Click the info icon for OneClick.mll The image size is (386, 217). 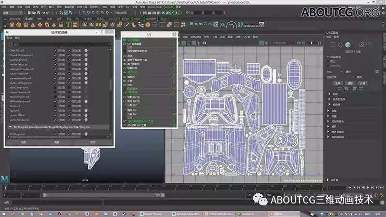coord(86,51)
